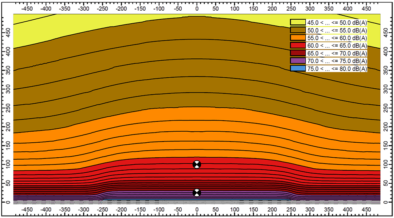Select the brown 50.0–55.0 dB(A) legend swatch
Screen dimensions: 394x218
tap(298, 30)
